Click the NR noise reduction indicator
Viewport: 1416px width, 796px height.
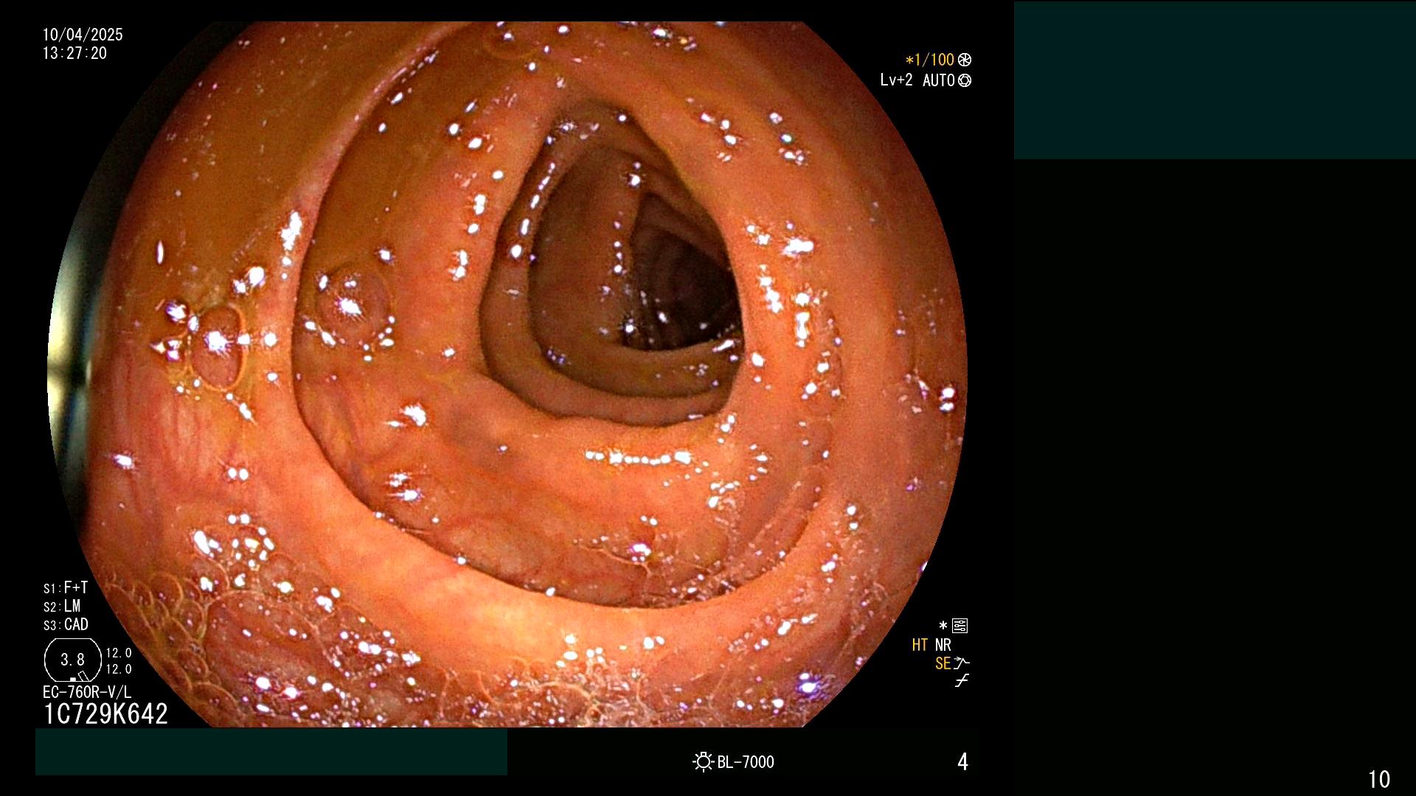coord(943,645)
